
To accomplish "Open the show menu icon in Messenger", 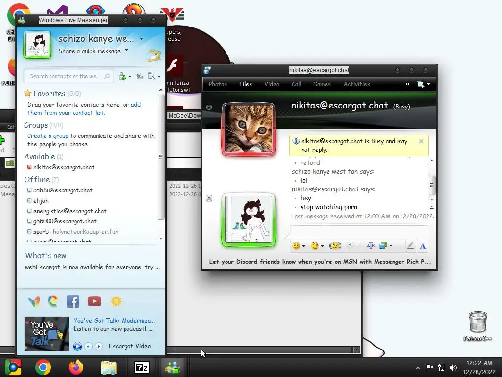I will click(x=151, y=76).
